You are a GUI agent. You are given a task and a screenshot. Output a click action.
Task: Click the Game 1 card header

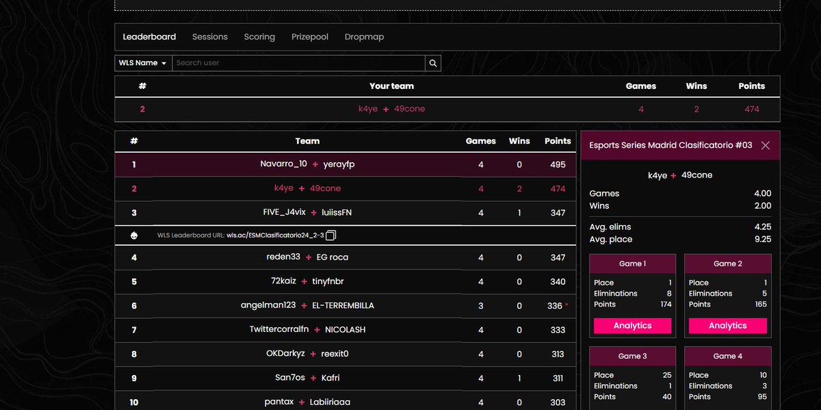coord(632,264)
